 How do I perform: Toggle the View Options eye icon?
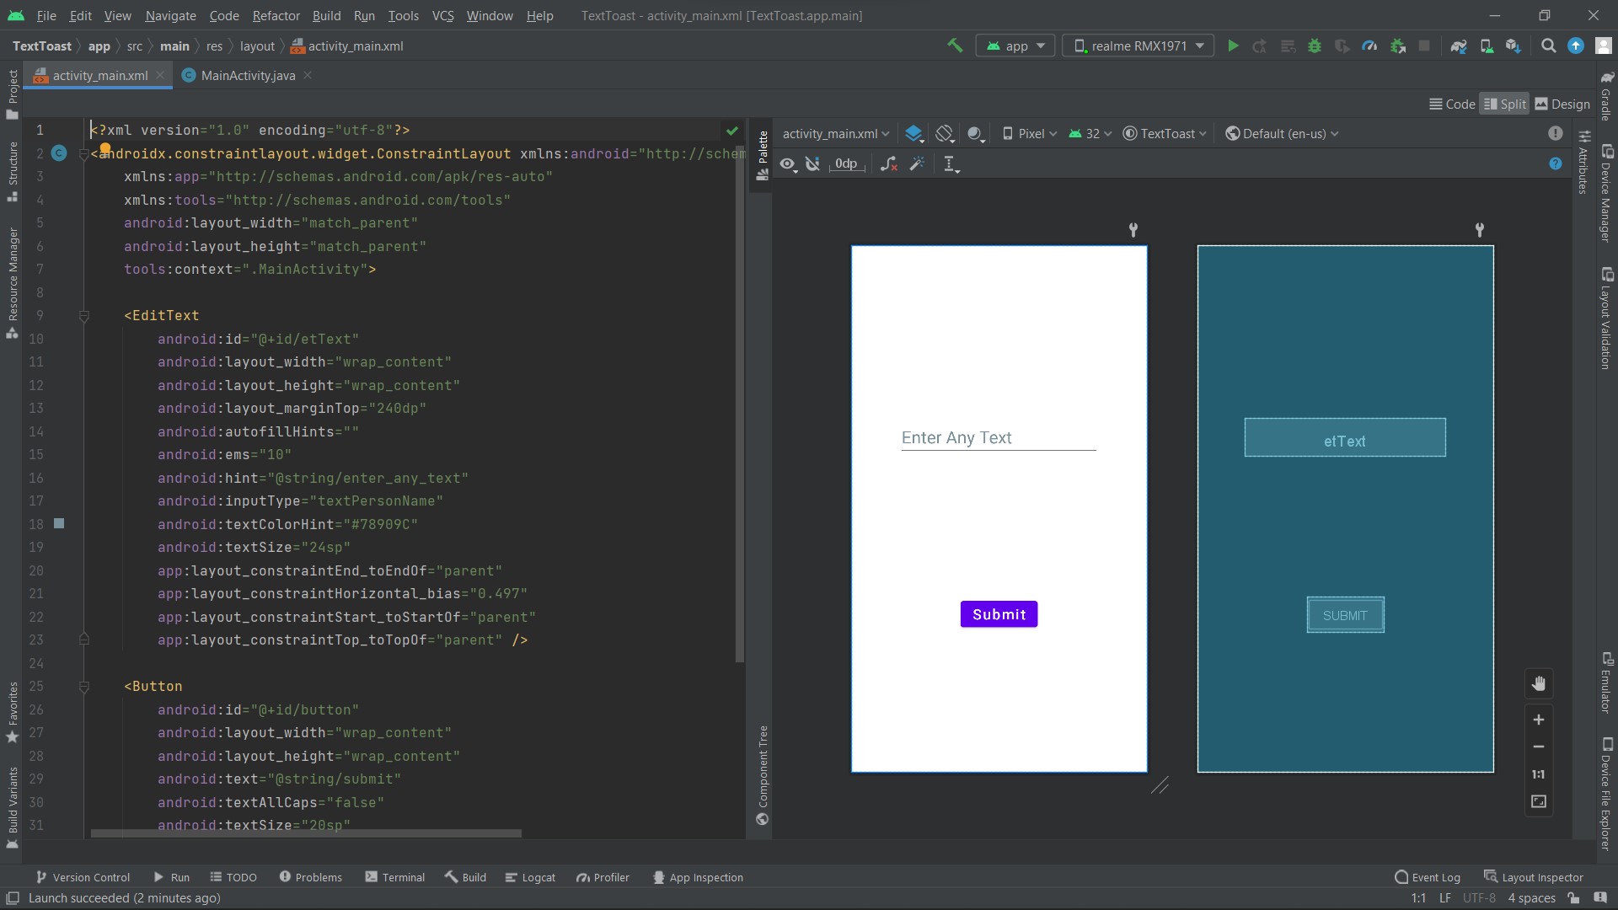pos(787,164)
